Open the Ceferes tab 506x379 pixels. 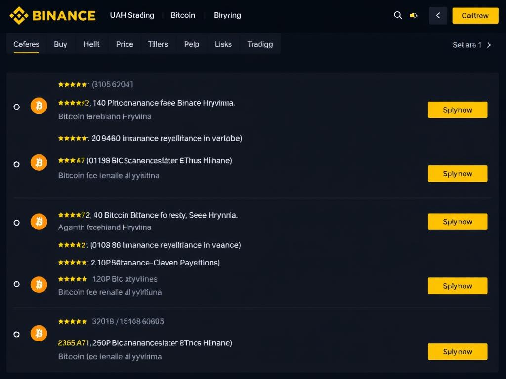point(26,44)
